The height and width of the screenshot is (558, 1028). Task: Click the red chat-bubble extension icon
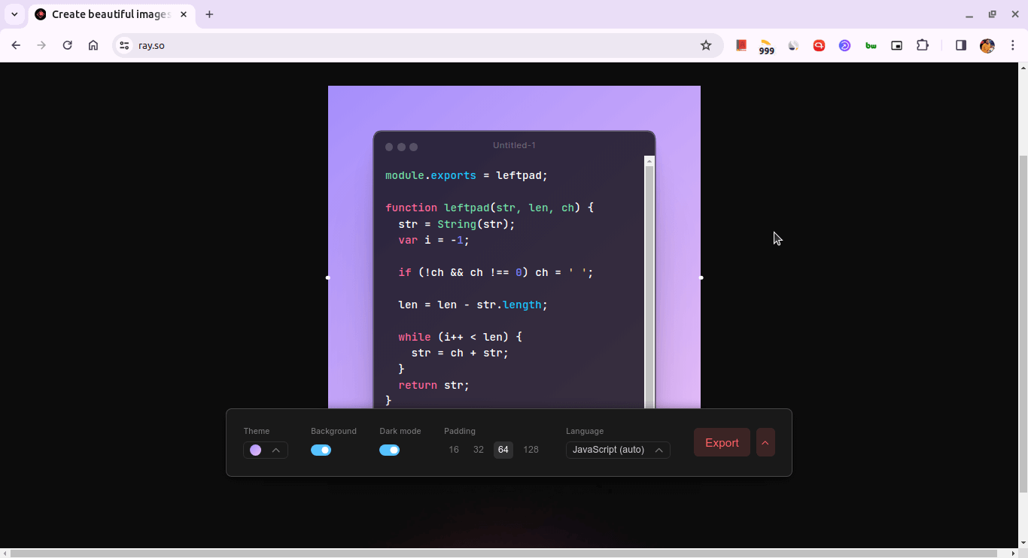[819, 45]
